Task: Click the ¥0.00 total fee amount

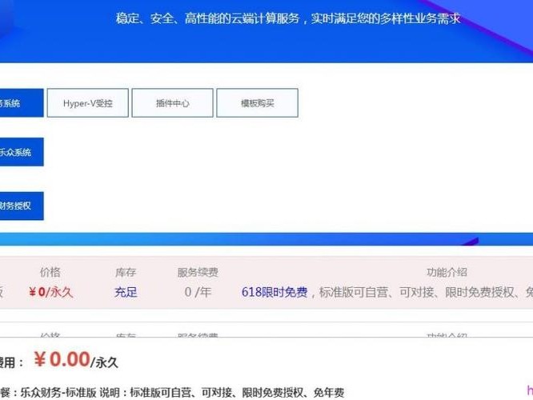Action: [x=62, y=359]
